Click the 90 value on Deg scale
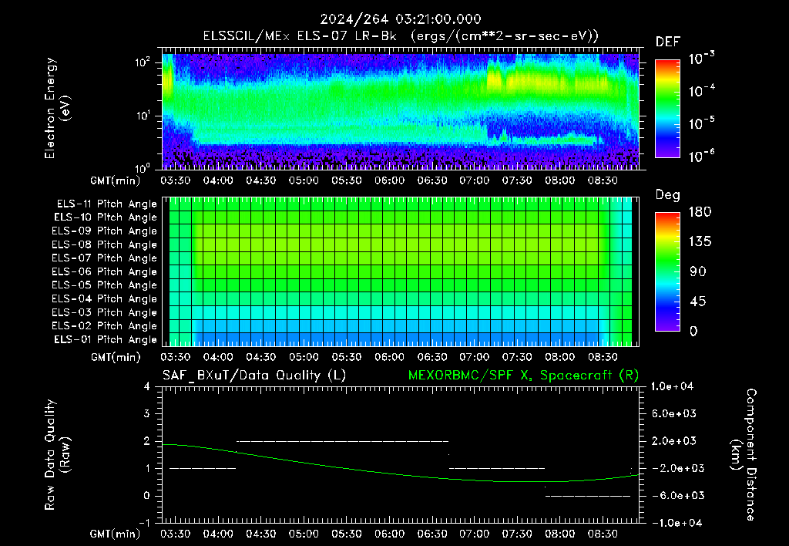The height and width of the screenshot is (546, 789). point(698,271)
